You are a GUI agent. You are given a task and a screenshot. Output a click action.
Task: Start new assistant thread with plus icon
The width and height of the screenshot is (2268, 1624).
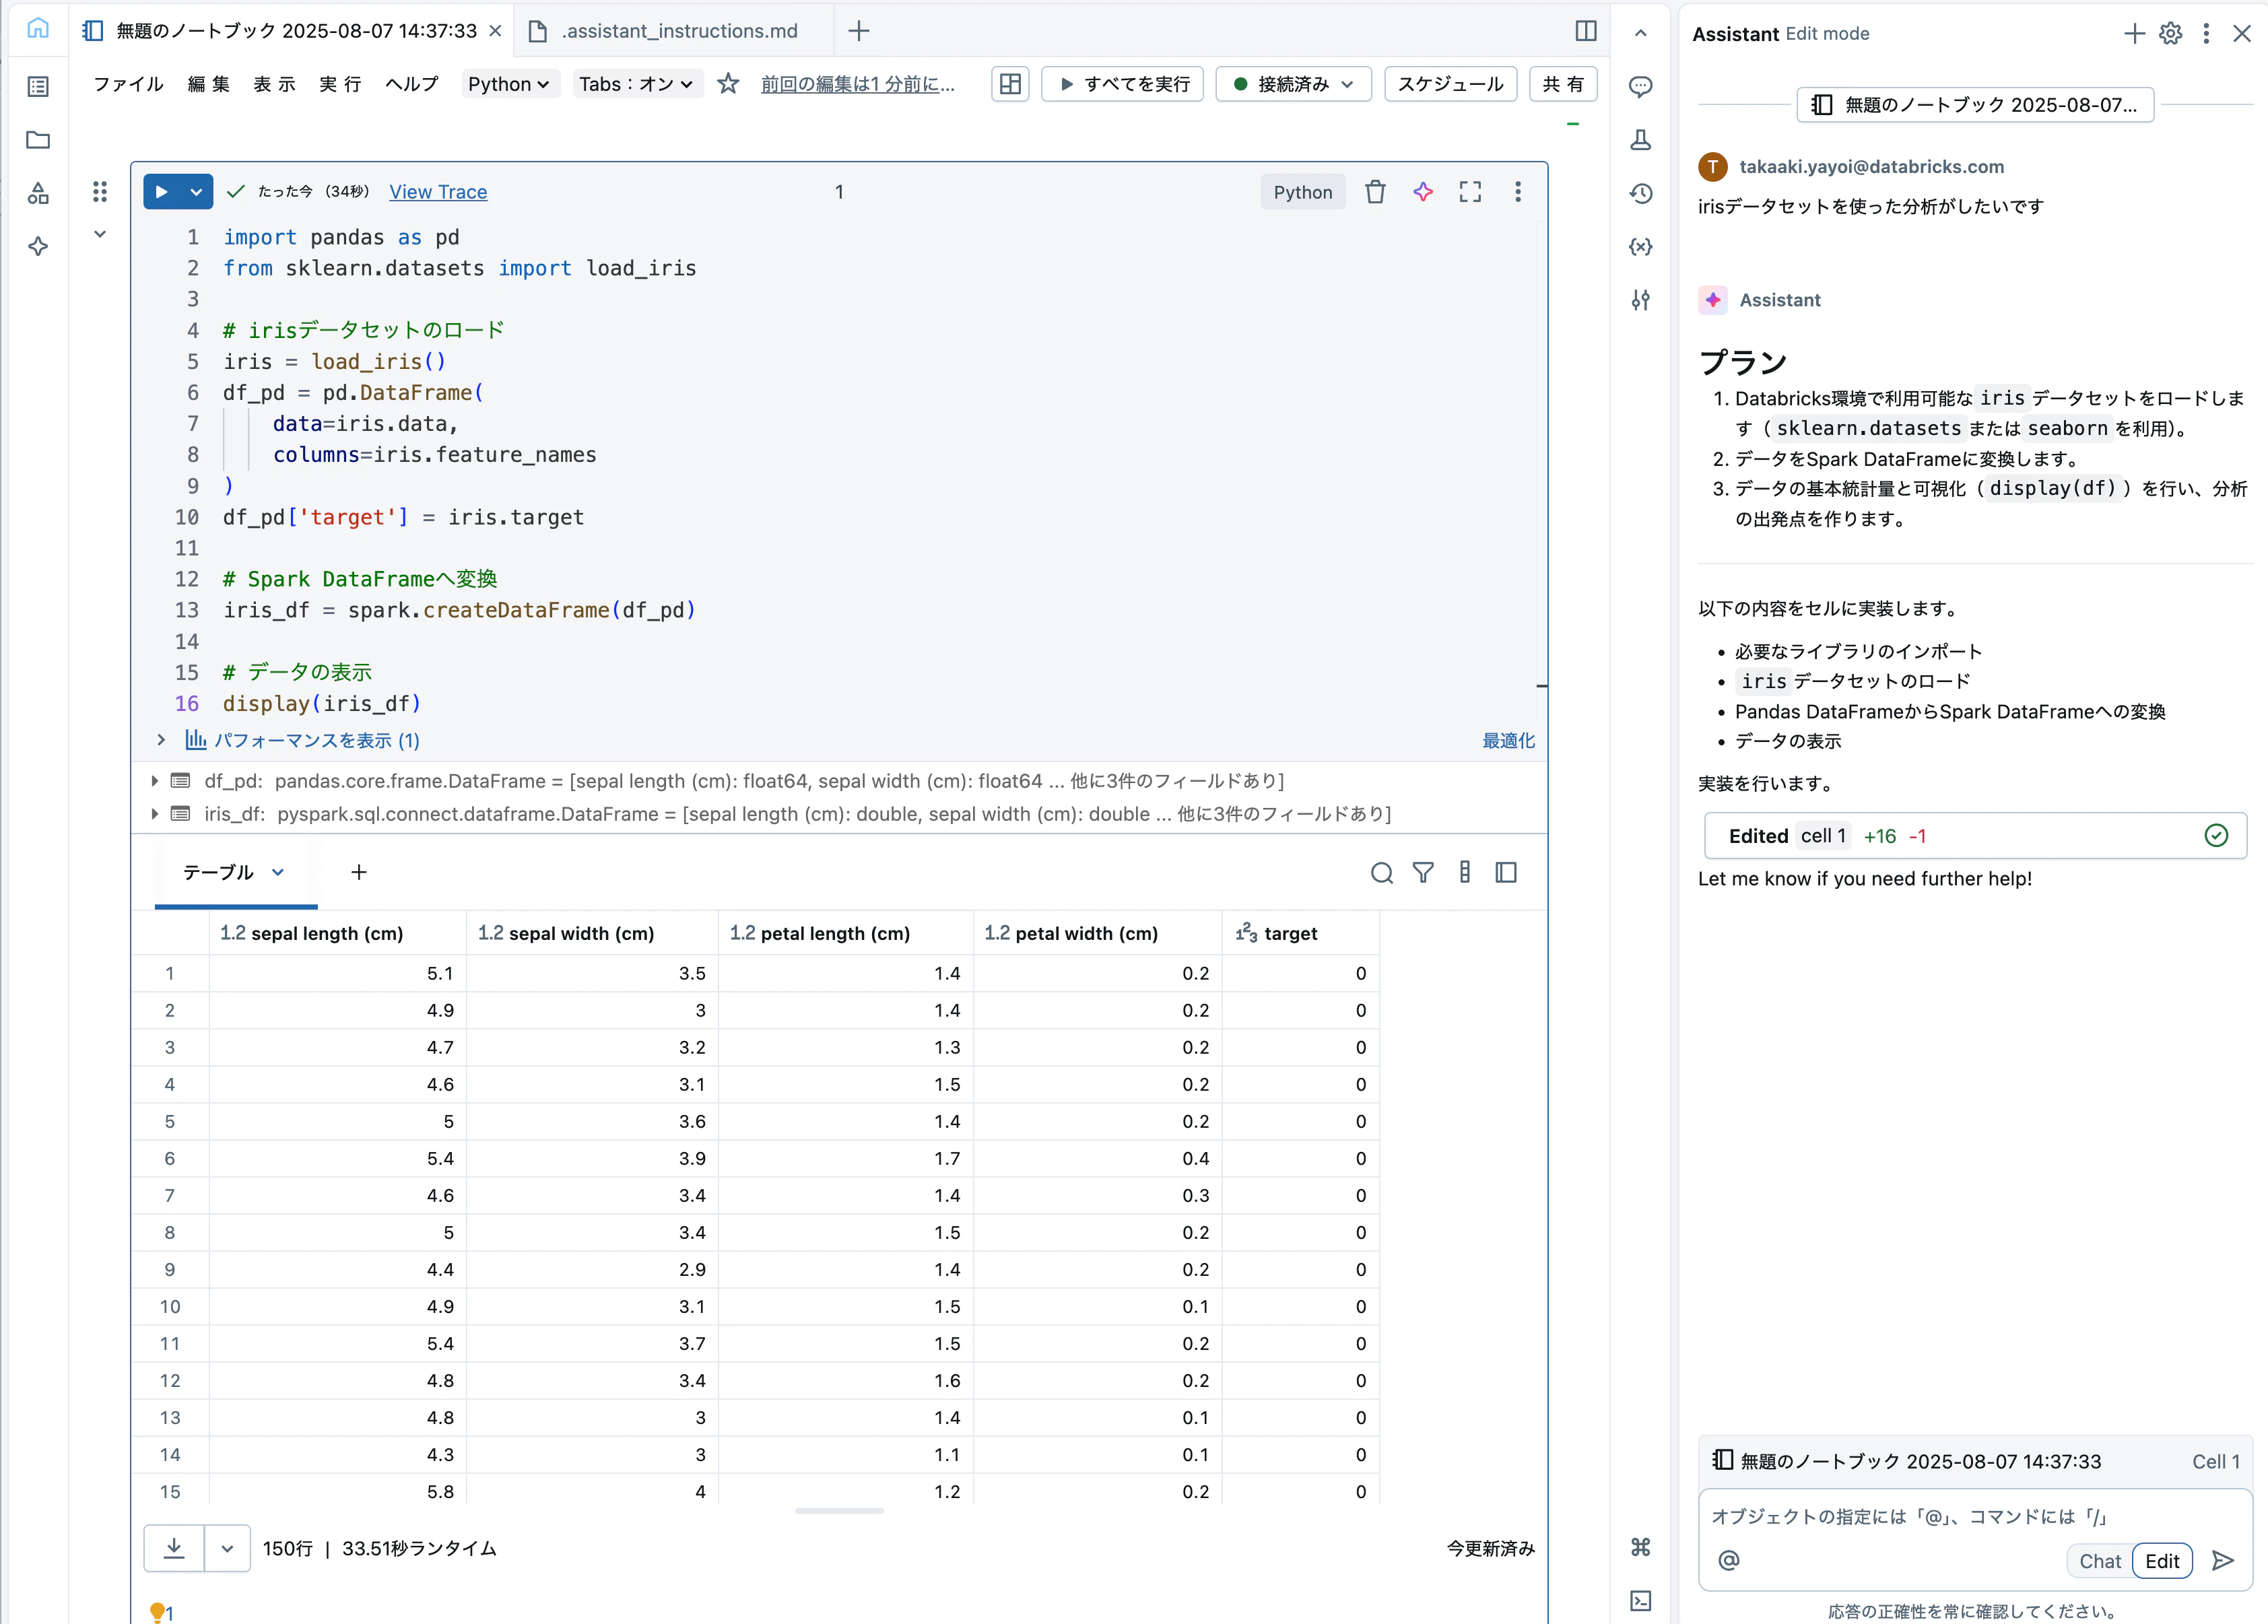click(2134, 33)
